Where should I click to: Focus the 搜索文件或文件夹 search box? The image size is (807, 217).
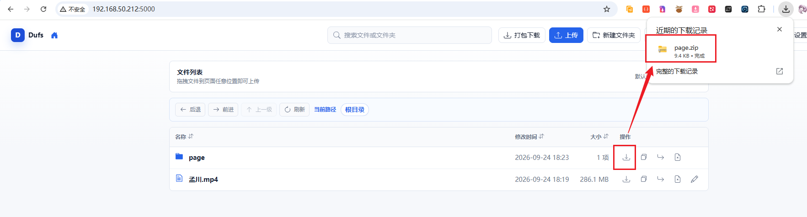(x=410, y=35)
